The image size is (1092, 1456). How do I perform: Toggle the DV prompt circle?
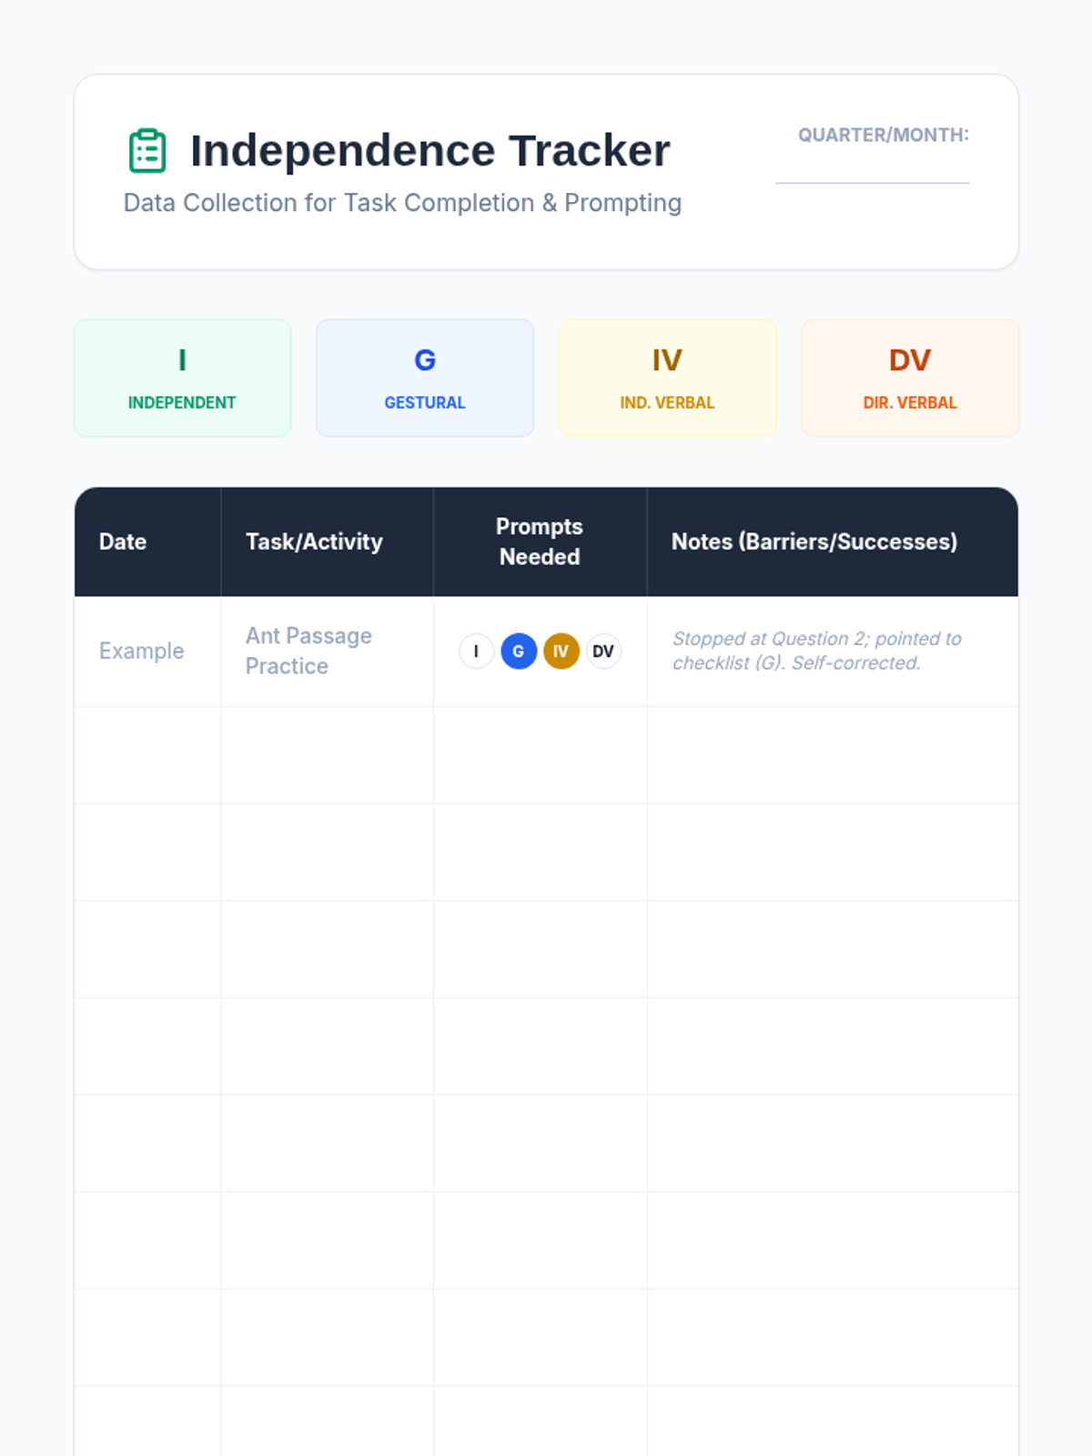603,652
